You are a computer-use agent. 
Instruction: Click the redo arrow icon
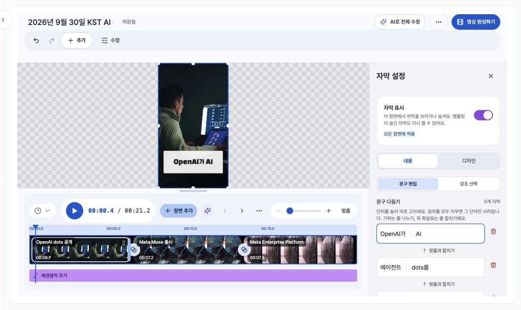(x=52, y=40)
